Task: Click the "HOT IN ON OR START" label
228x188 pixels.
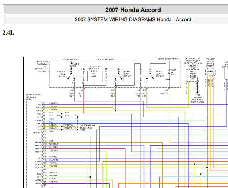Action: 168,59
